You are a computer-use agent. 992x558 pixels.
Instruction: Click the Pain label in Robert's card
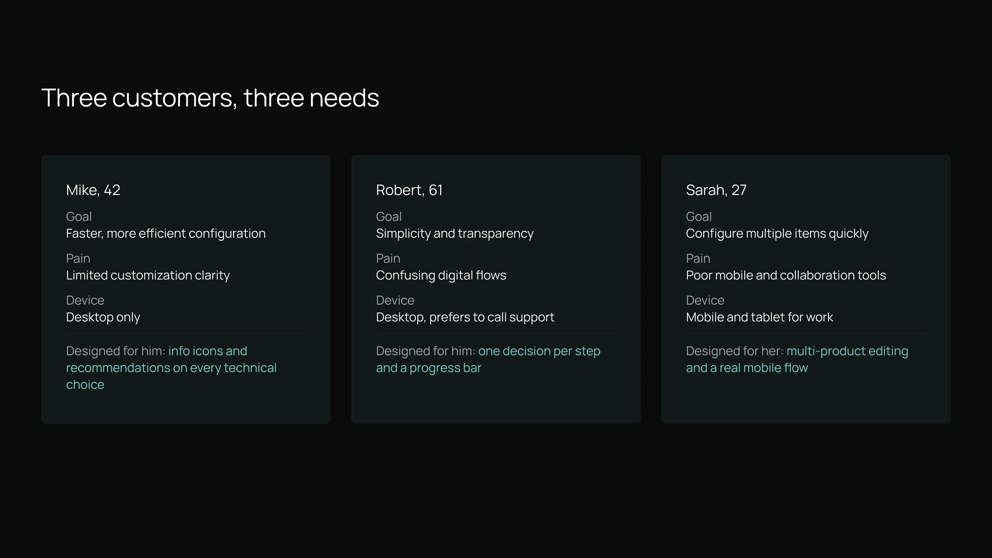tap(388, 258)
